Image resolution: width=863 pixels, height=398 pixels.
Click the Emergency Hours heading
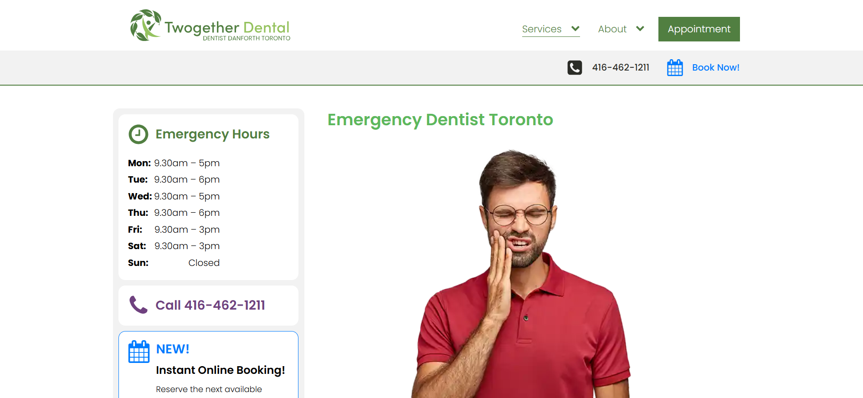click(212, 134)
